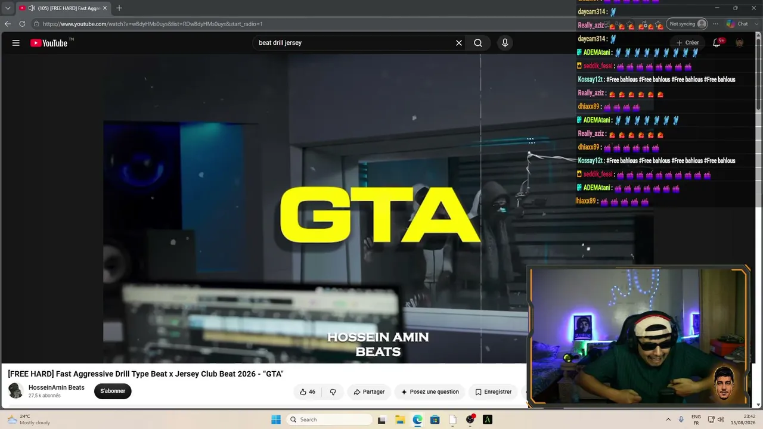Open YouTube notifications bell
The width and height of the screenshot is (763, 429).
pyautogui.click(x=717, y=43)
